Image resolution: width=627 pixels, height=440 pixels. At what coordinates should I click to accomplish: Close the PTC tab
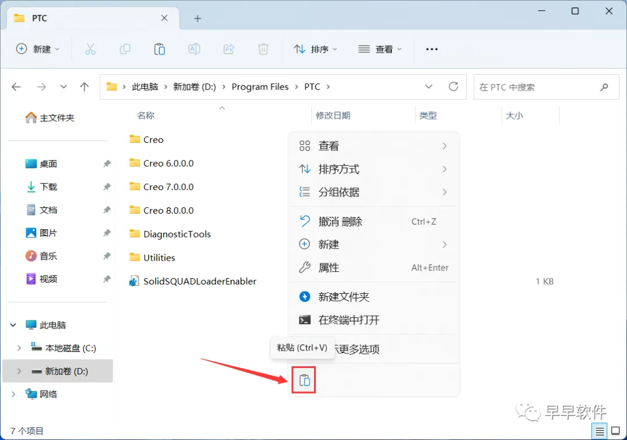(x=164, y=18)
